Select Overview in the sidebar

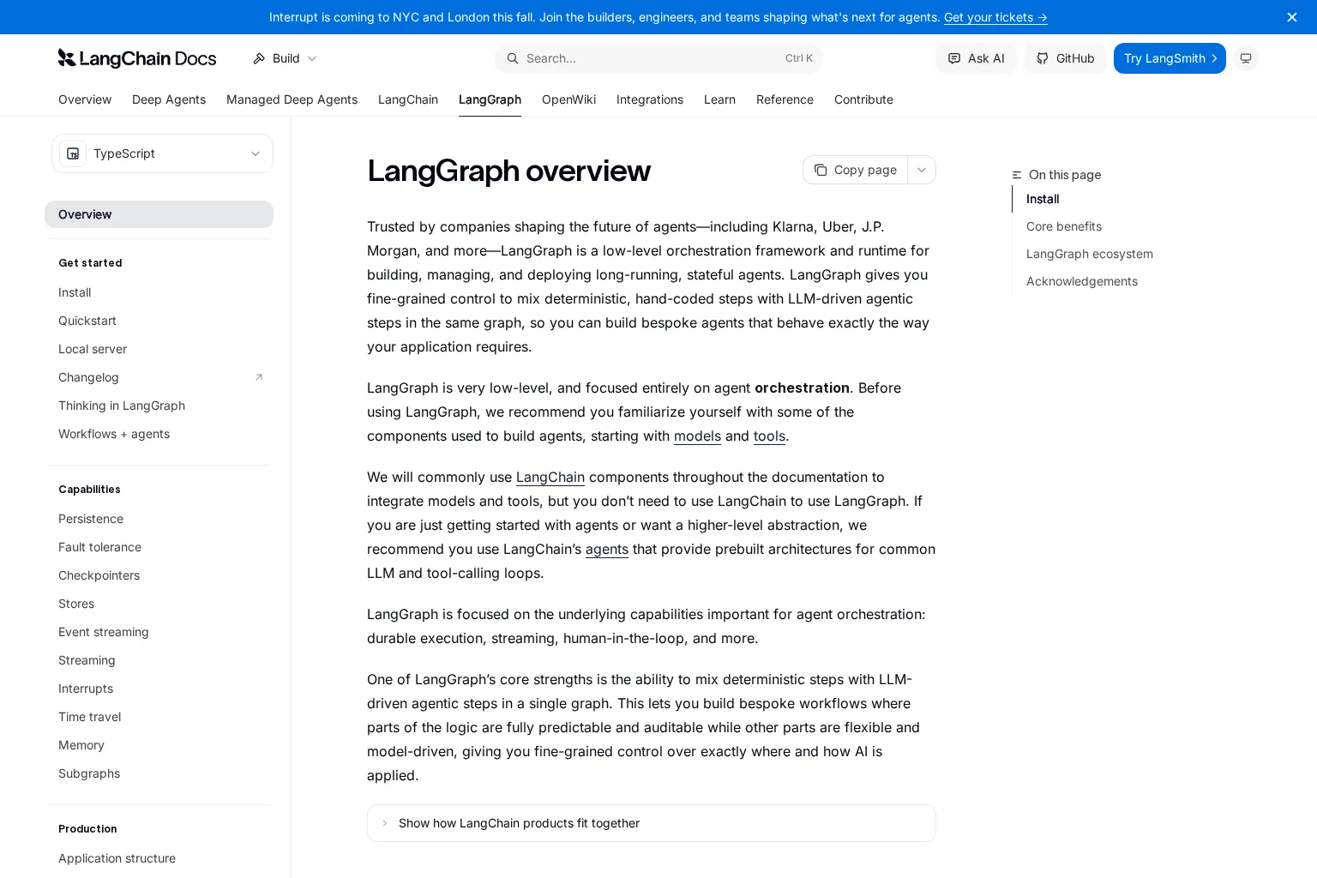(159, 214)
